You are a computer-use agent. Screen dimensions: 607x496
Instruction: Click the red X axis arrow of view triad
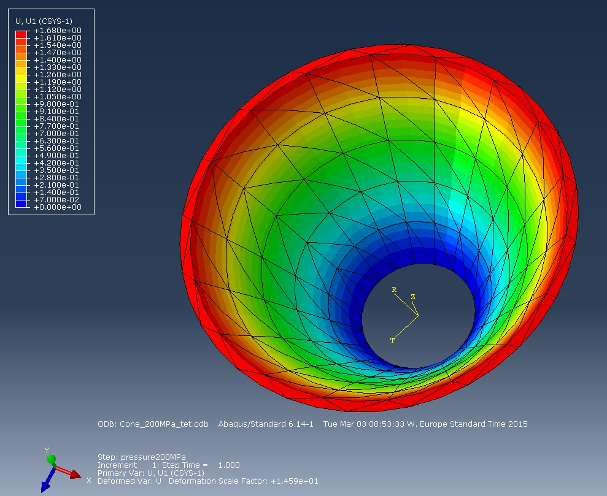[68, 471]
